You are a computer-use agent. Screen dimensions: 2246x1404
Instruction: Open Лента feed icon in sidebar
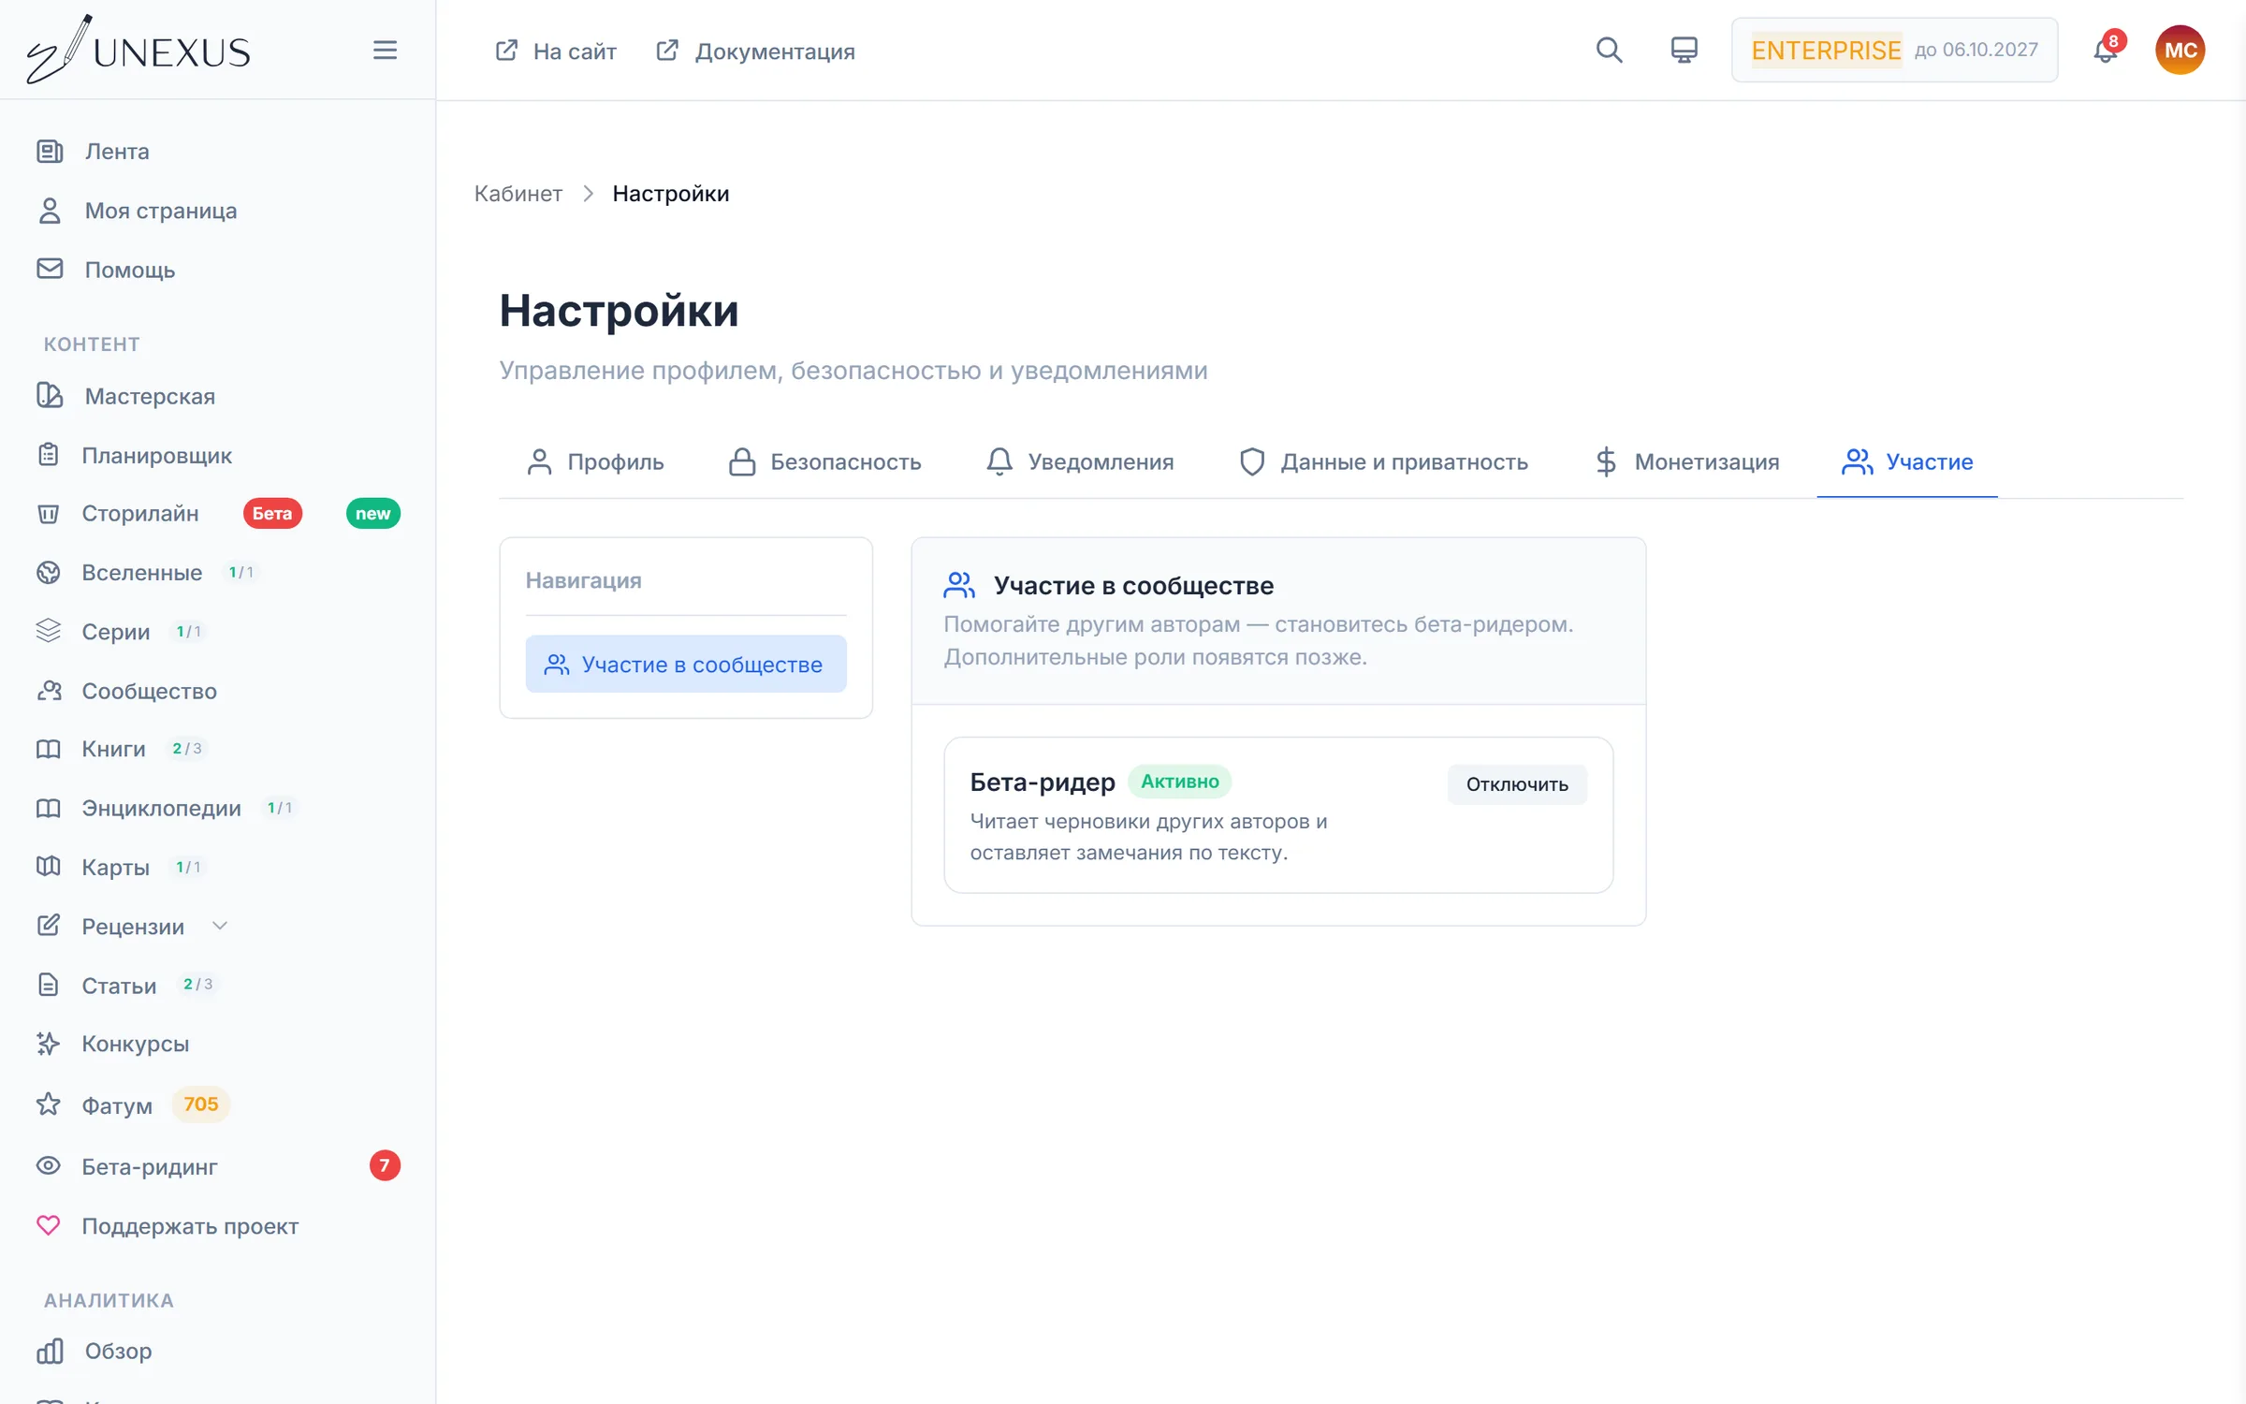coord(50,151)
